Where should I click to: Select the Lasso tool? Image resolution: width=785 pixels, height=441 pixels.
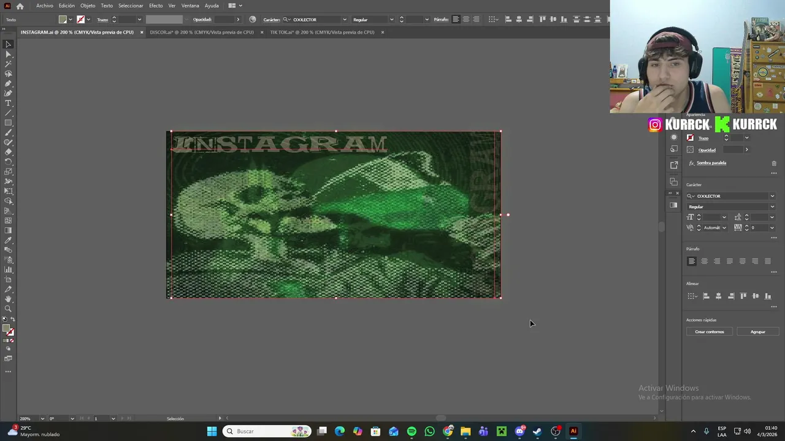click(9, 73)
